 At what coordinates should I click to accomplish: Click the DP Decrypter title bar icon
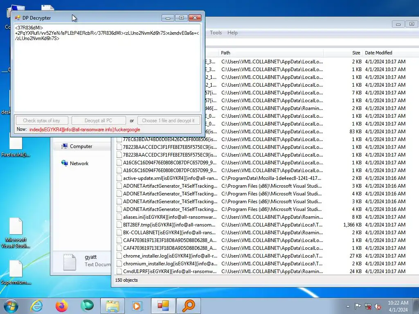pyautogui.click(x=17, y=18)
